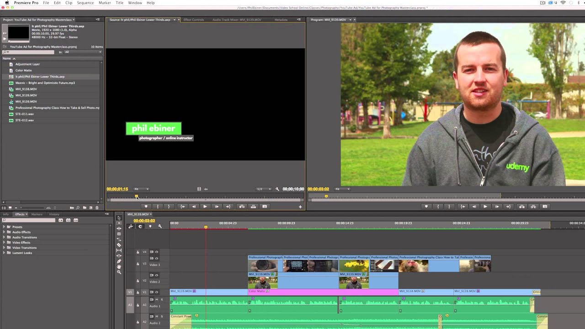
Task: Click the Source monitor playhead marker
Action: (x=137, y=196)
